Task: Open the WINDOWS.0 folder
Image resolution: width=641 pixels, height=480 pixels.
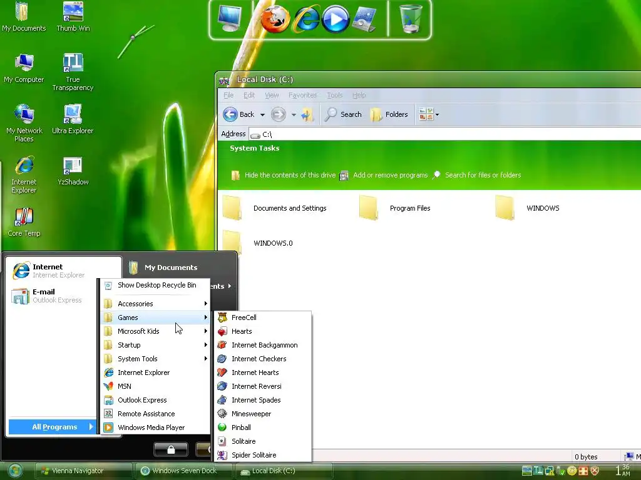Action: (x=258, y=243)
